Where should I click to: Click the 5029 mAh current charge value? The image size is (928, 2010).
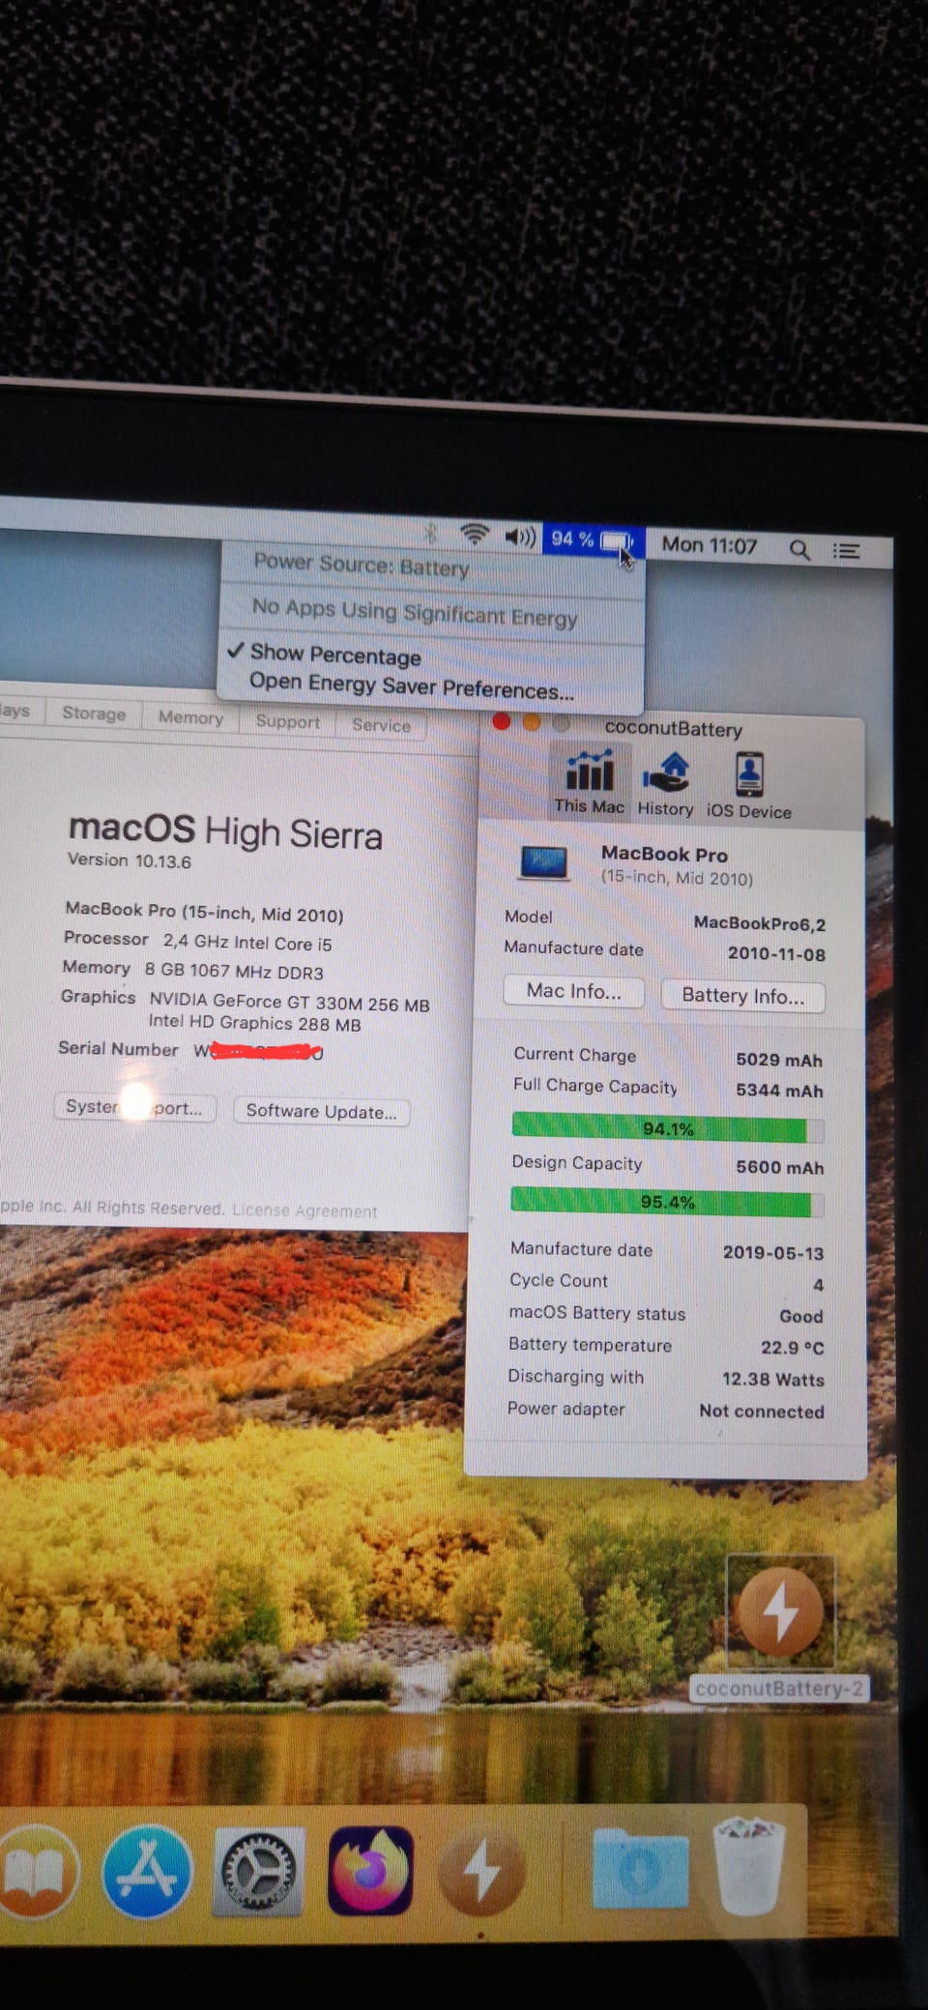tap(779, 1060)
